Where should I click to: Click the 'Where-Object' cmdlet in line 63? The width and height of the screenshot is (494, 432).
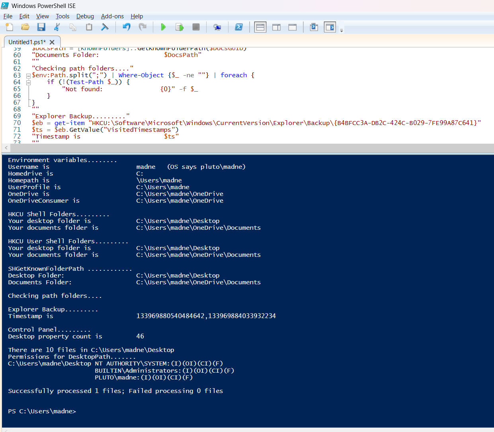tap(141, 75)
